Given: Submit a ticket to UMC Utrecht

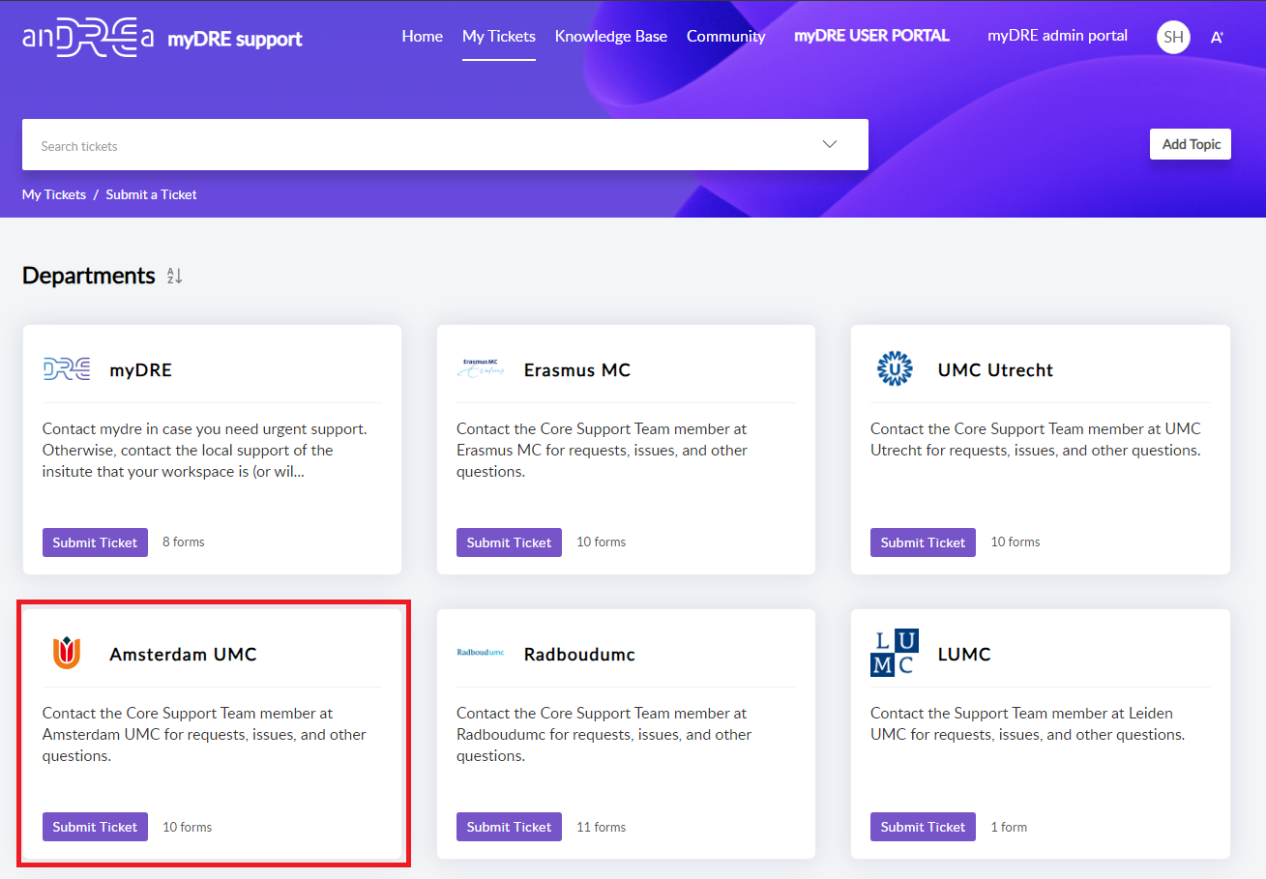Looking at the screenshot, I should (923, 542).
